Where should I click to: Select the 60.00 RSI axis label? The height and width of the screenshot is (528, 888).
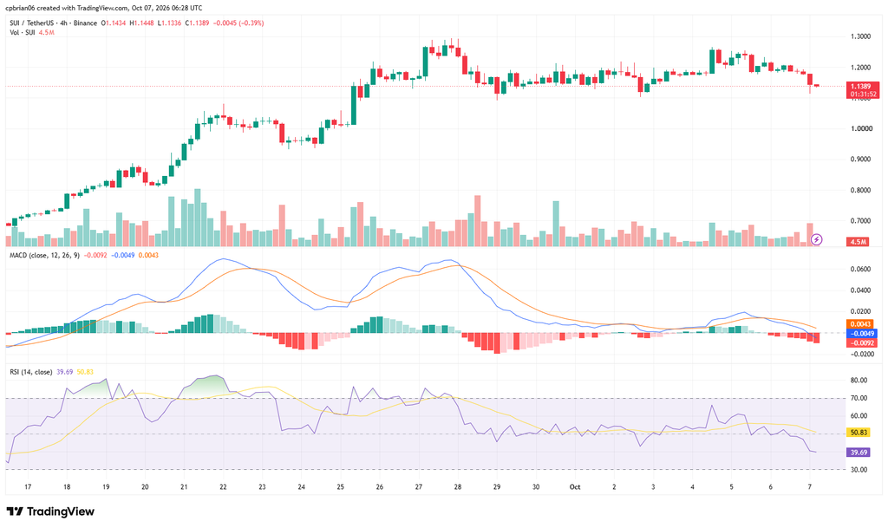pos(859,416)
